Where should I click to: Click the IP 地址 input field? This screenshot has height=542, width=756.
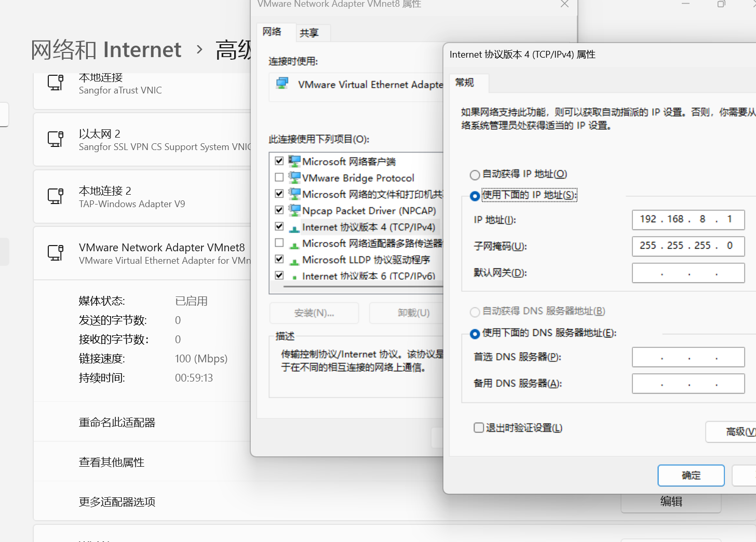(x=688, y=220)
